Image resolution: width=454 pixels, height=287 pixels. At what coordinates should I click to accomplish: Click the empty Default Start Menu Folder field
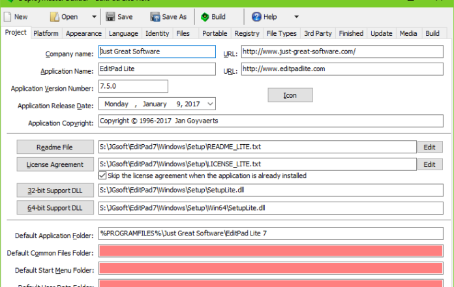pyautogui.click(x=271, y=268)
